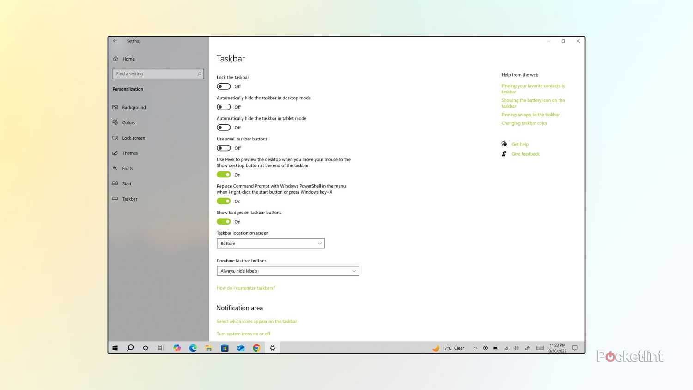
Task: Expand hidden icons in the system tray
Action: click(x=475, y=348)
